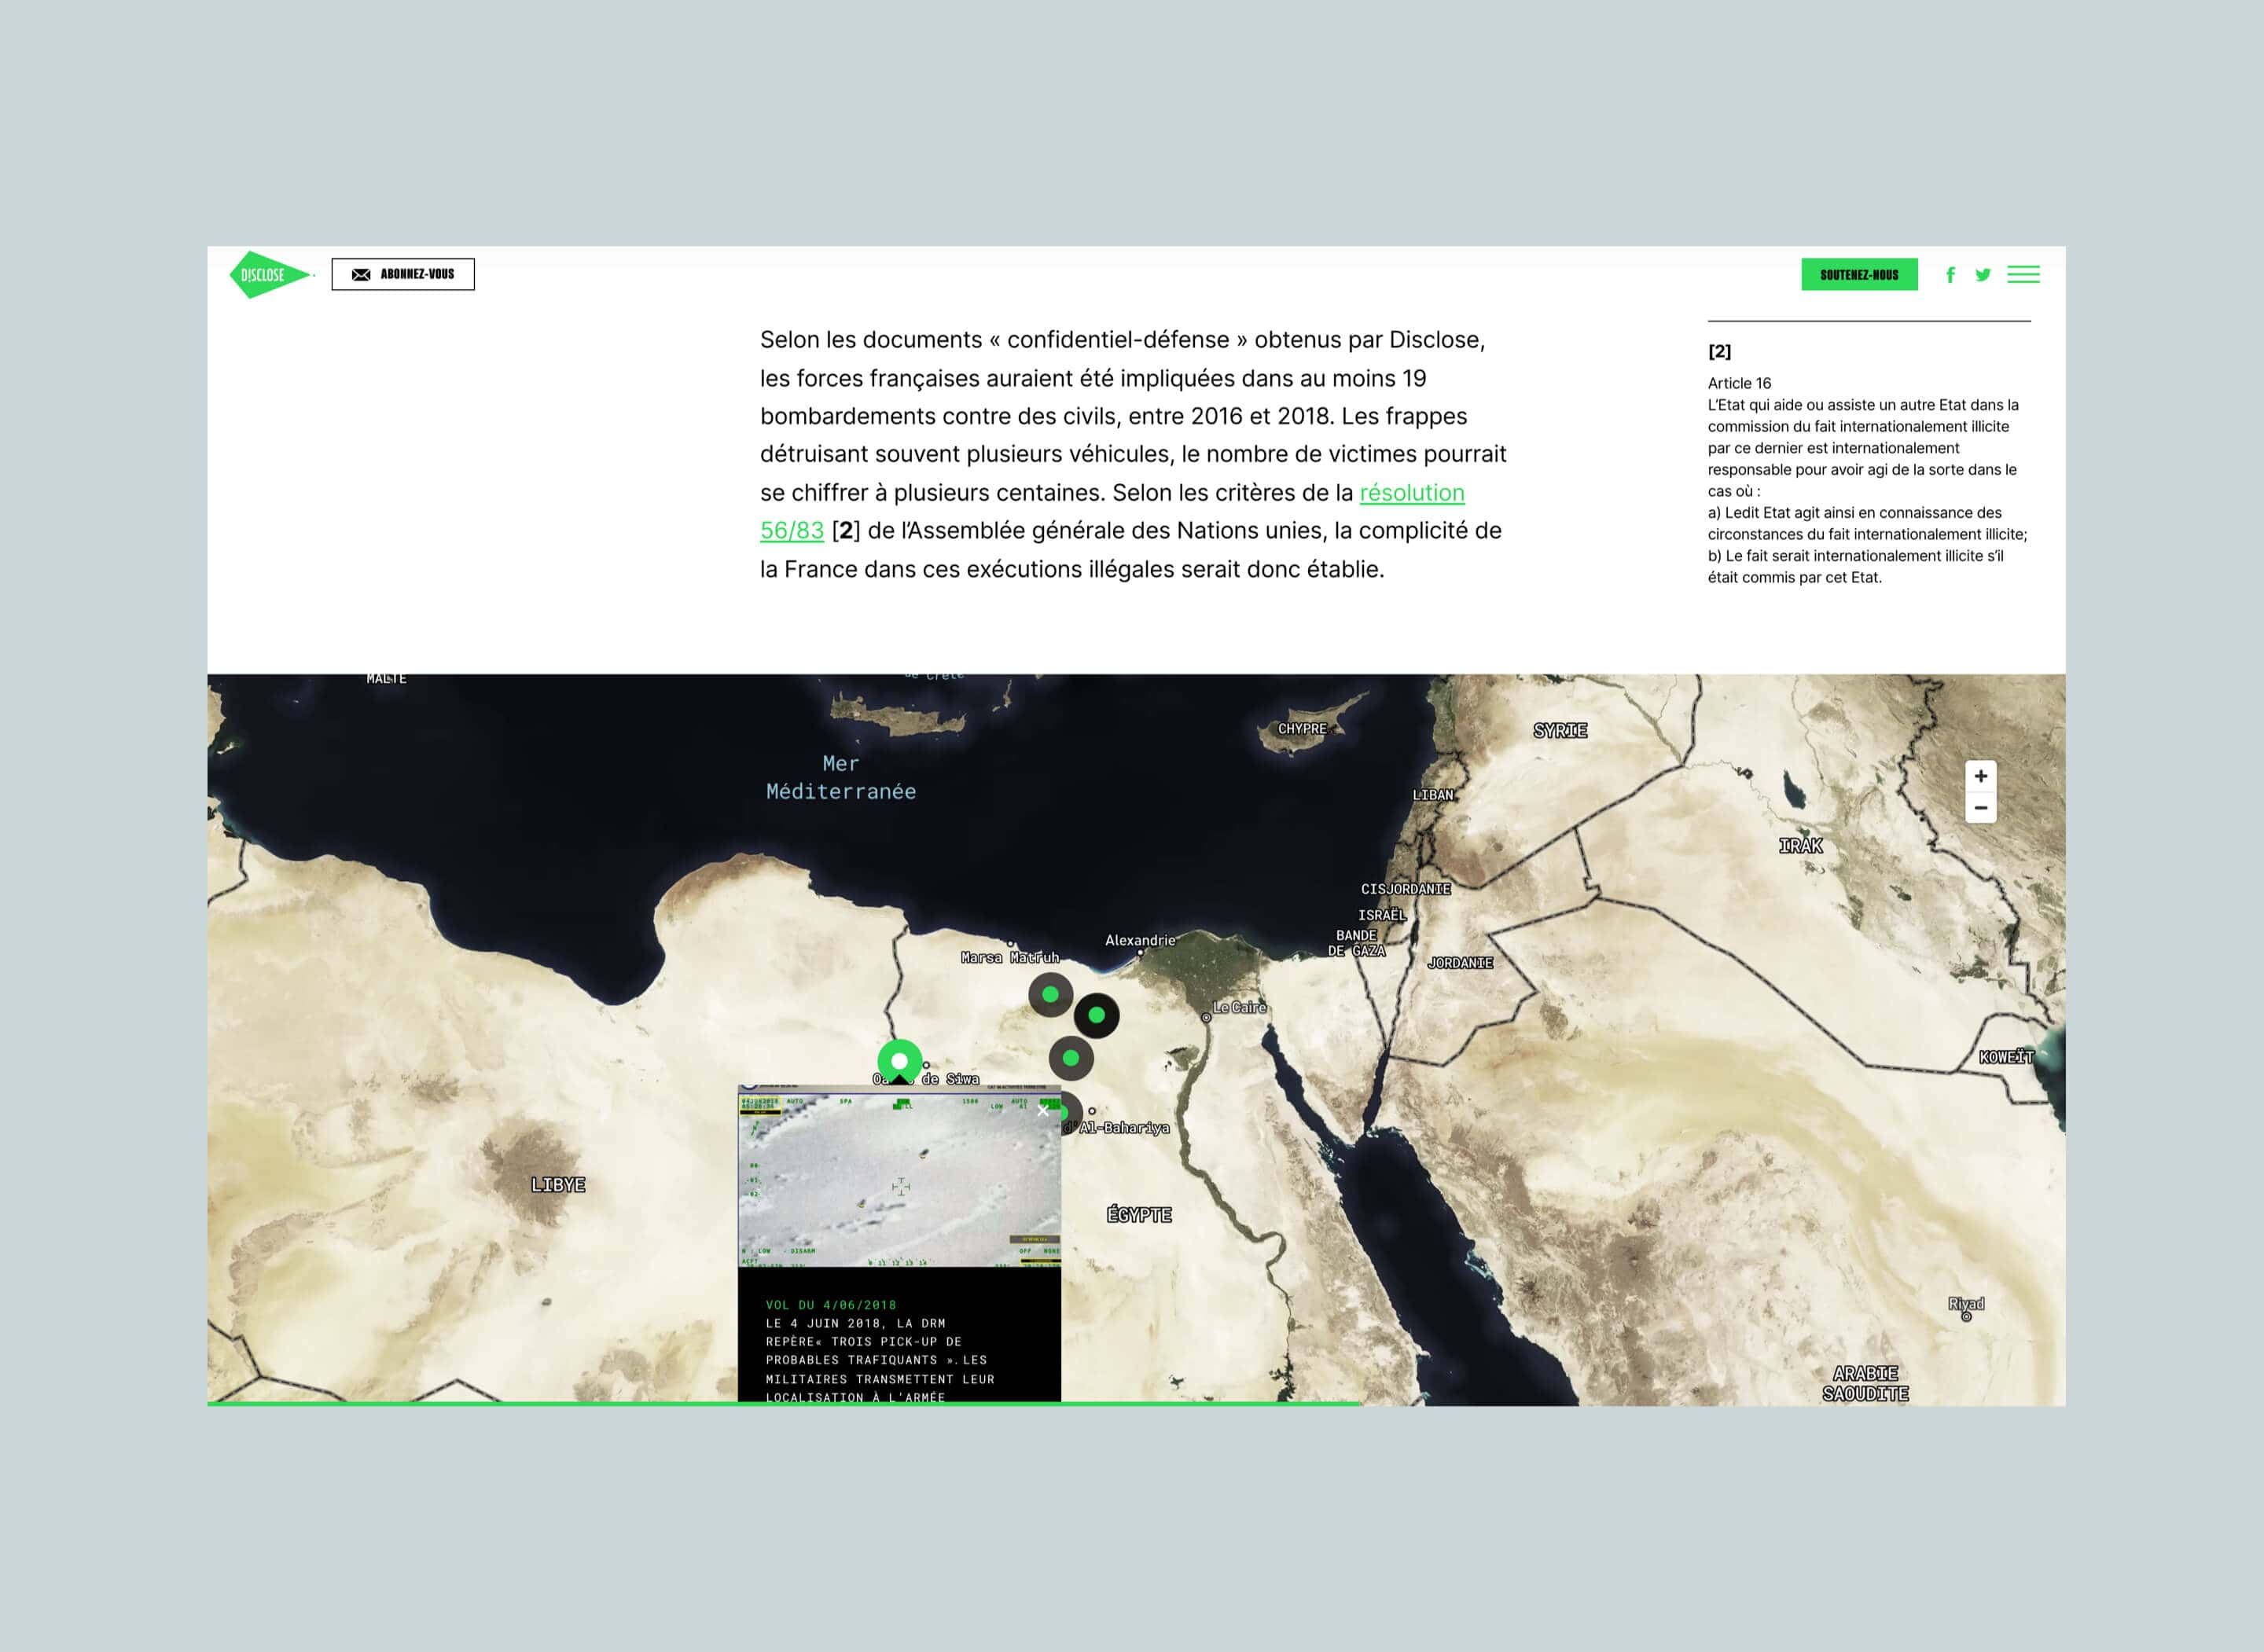Screen dimensions: 2264x1652
Task: Click the 'Article 16' footnote text
Action: [x=1739, y=383]
